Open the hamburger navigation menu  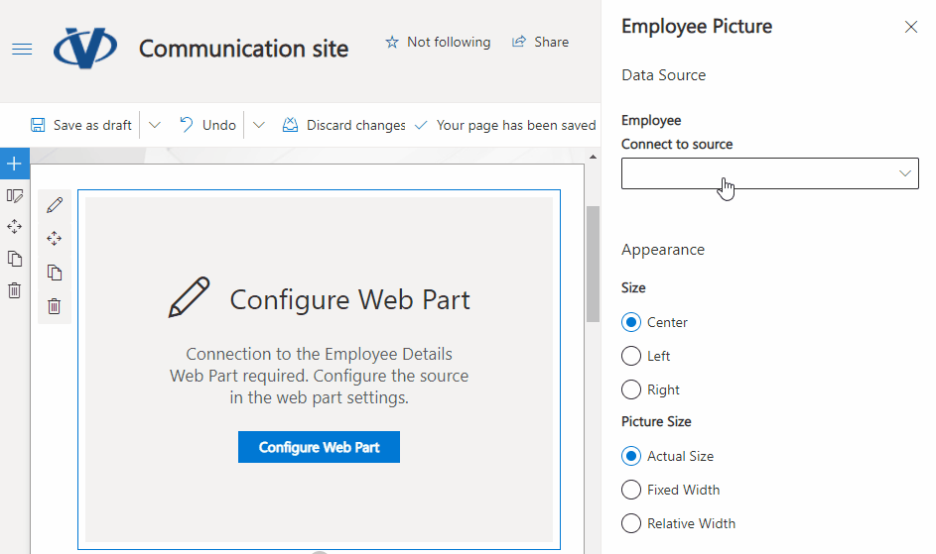pos(22,49)
